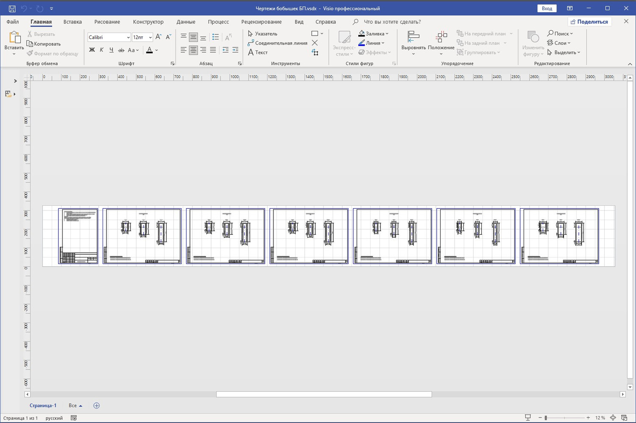
Task: Toggle underline (Ч) formatting
Action: click(111, 50)
